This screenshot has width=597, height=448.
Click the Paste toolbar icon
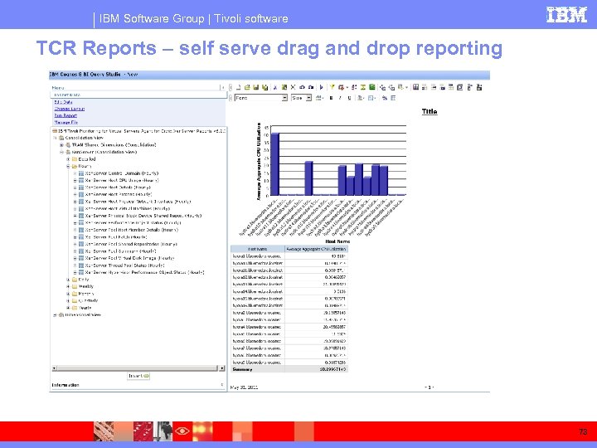(284, 87)
